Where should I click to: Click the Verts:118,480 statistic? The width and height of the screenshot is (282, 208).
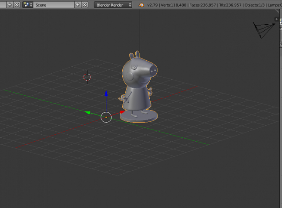(173, 5)
